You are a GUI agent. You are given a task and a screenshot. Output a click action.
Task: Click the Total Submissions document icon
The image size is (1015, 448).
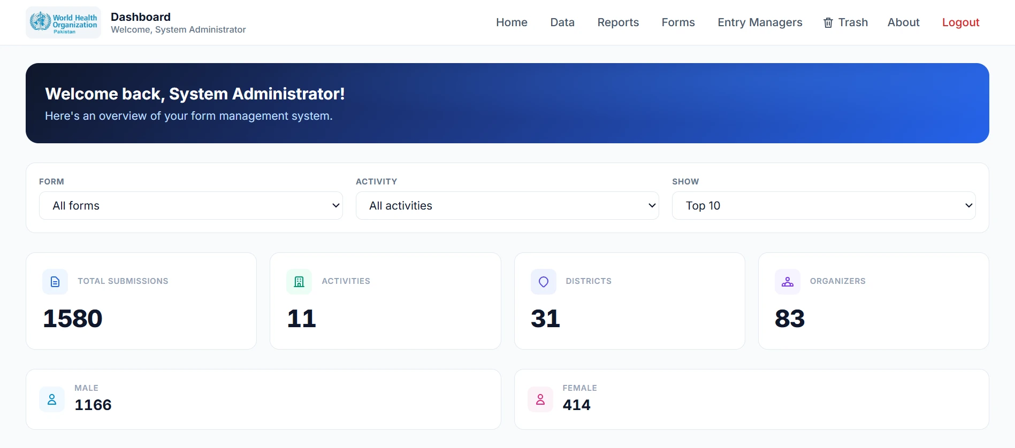[55, 282]
